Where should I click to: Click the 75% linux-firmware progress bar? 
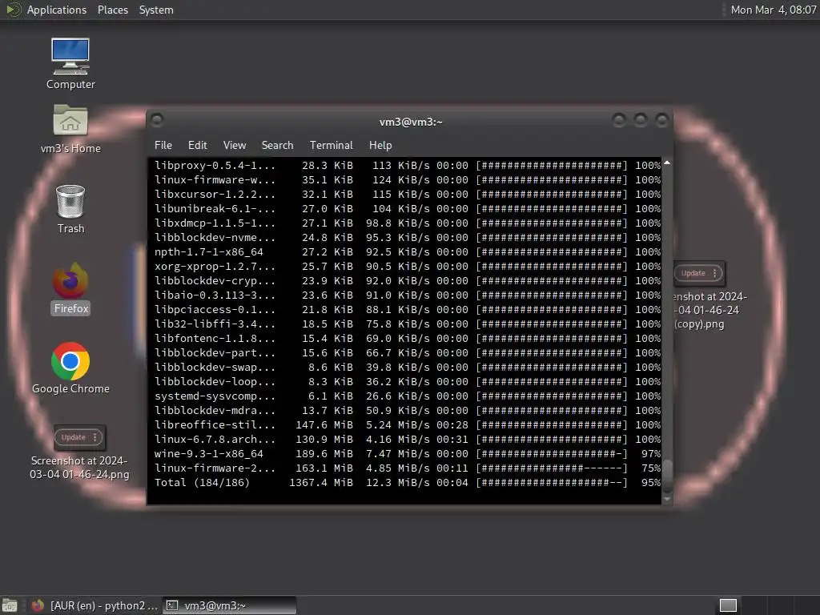pos(551,468)
